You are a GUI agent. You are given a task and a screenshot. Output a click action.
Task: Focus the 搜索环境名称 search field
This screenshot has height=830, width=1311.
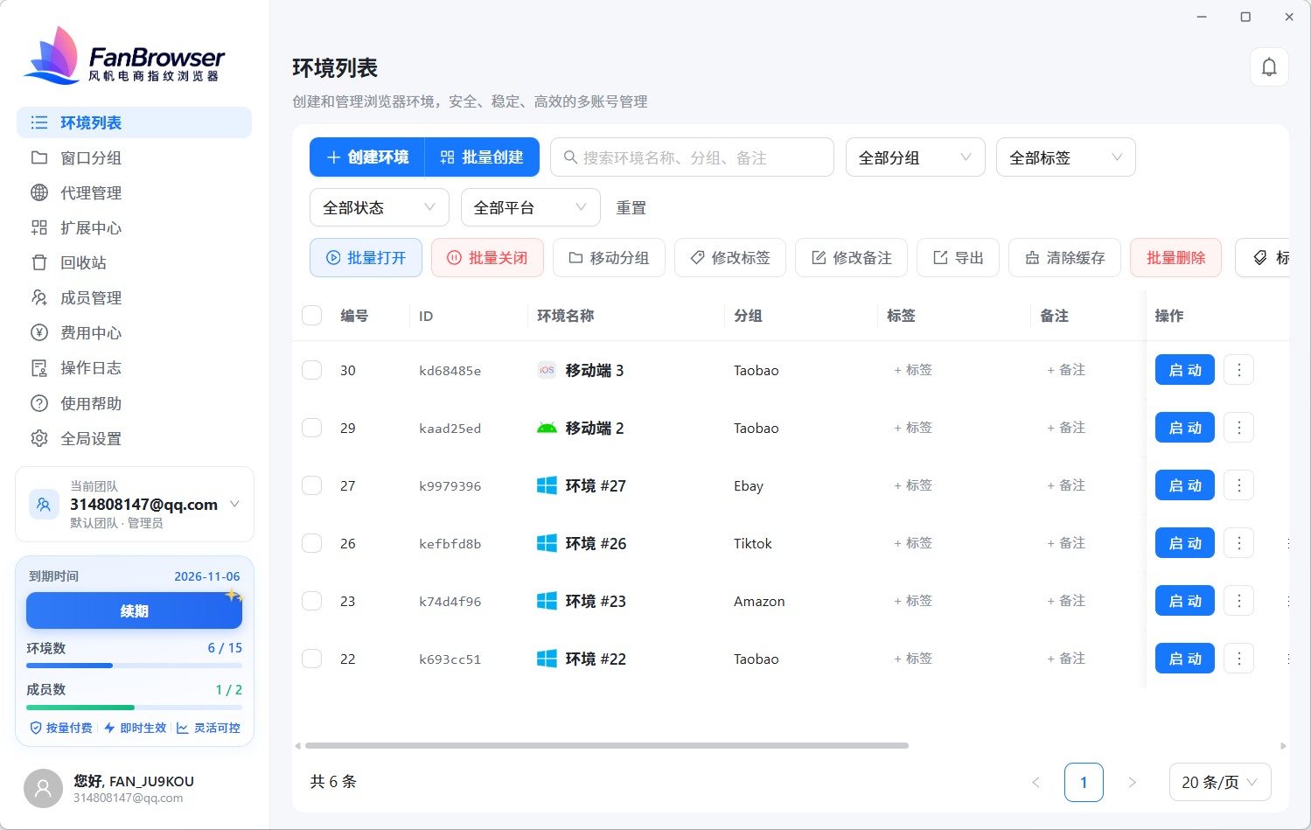pos(691,157)
